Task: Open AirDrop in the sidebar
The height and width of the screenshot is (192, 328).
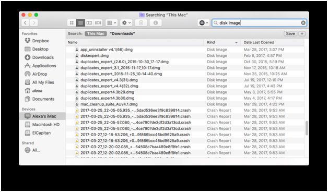Action: point(36,74)
